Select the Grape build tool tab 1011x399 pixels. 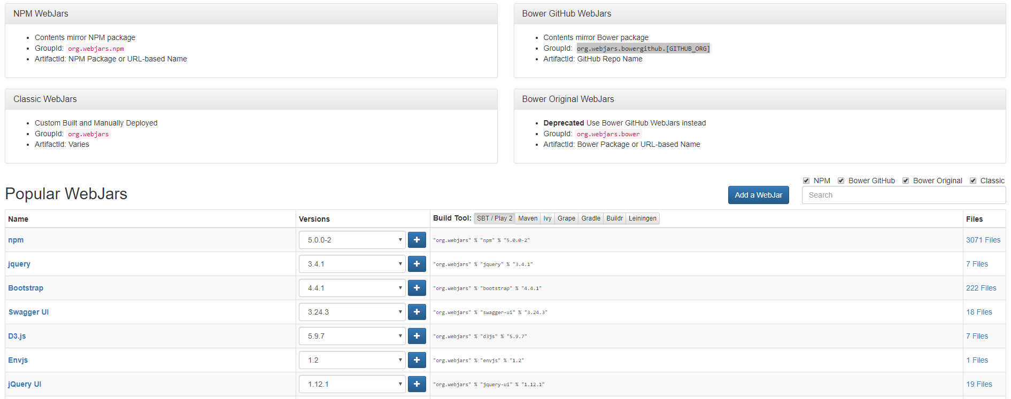click(566, 218)
